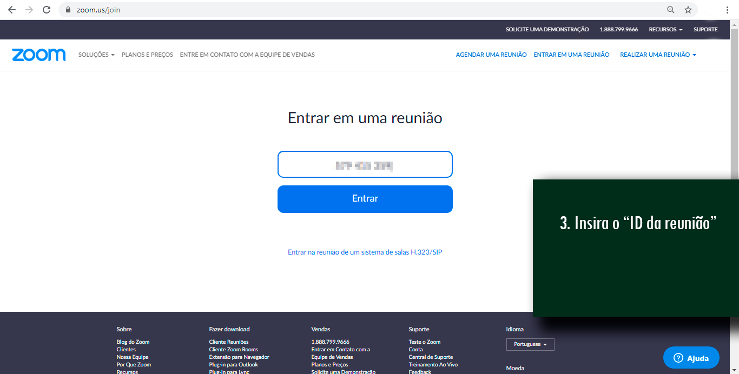Click Extensão para Navegador link
739x374 pixels.
(x=239, y=357)
